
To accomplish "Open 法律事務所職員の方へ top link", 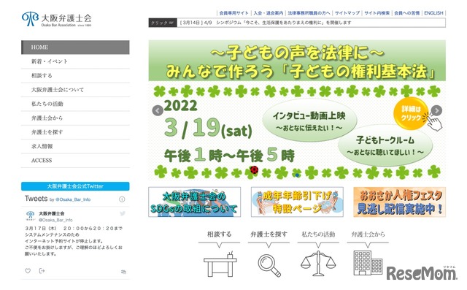I will click(309, 13).
